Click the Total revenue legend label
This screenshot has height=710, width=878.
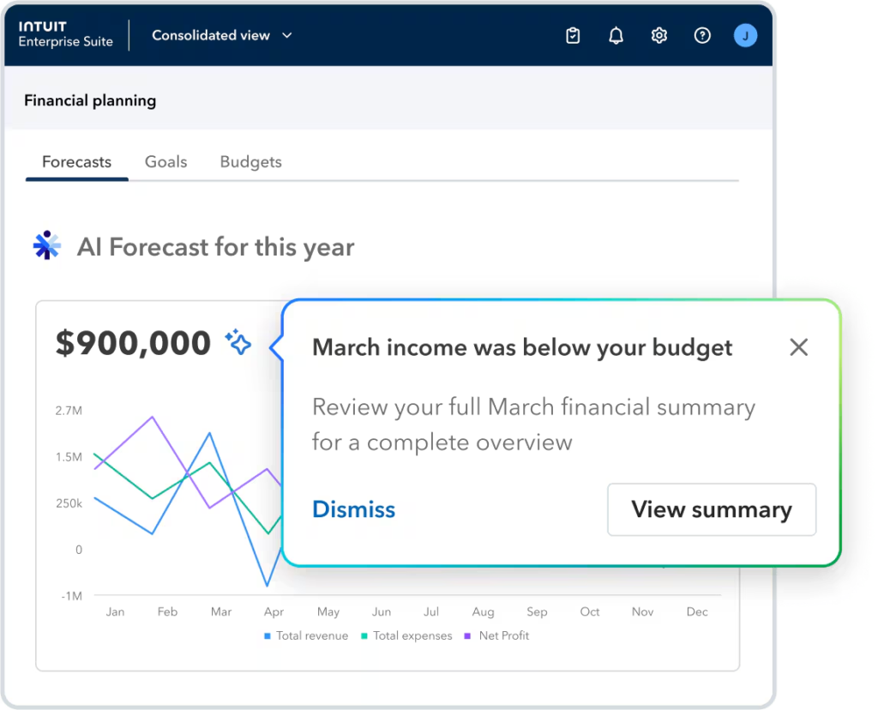click(x=312, y=635)
